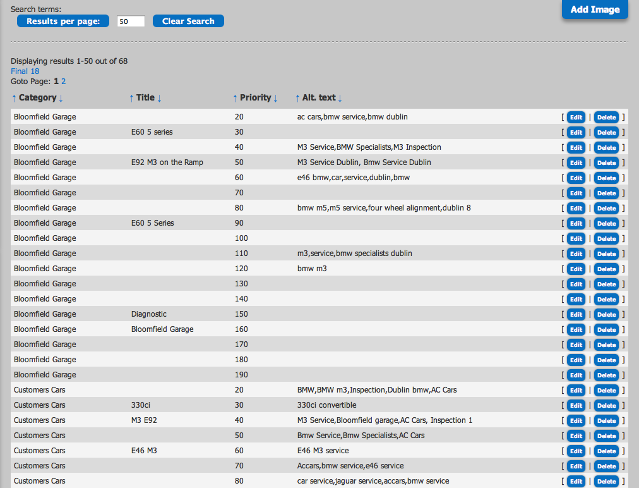Screen dimensions: 639x488
Task: Edit the E92 M3 on the Ramp row
Action: (x=576, y=162)
